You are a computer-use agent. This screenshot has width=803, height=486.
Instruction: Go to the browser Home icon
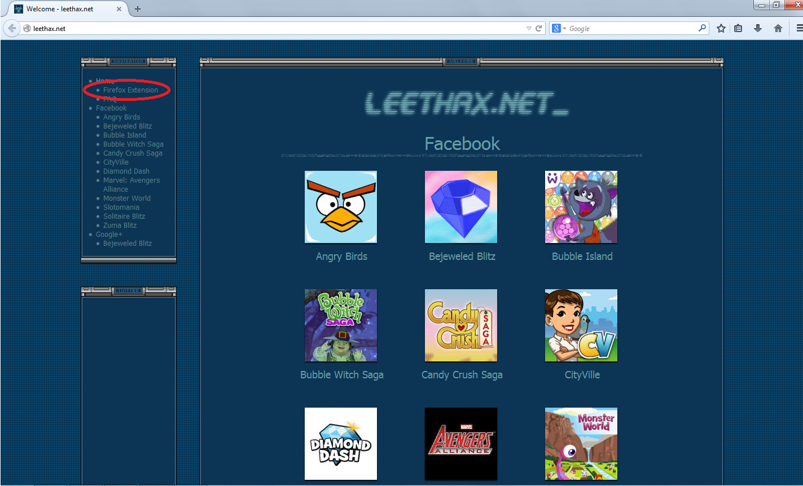pyautogui.click(x=778, y=28)
